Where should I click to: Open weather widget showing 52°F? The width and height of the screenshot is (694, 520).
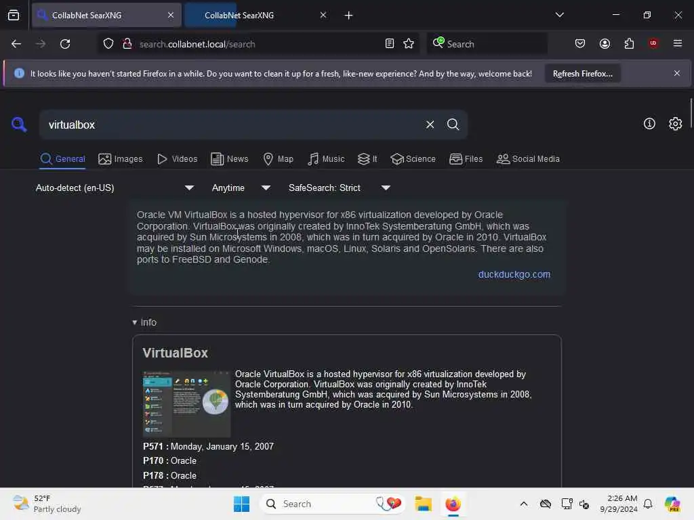tap(47, 504)
